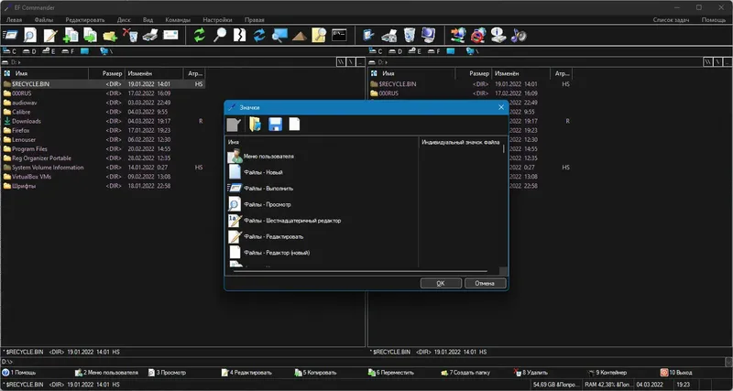Select the Calibre folder in the left panel
The height and width of the screenshot is (391, 733).
(21, 112)
